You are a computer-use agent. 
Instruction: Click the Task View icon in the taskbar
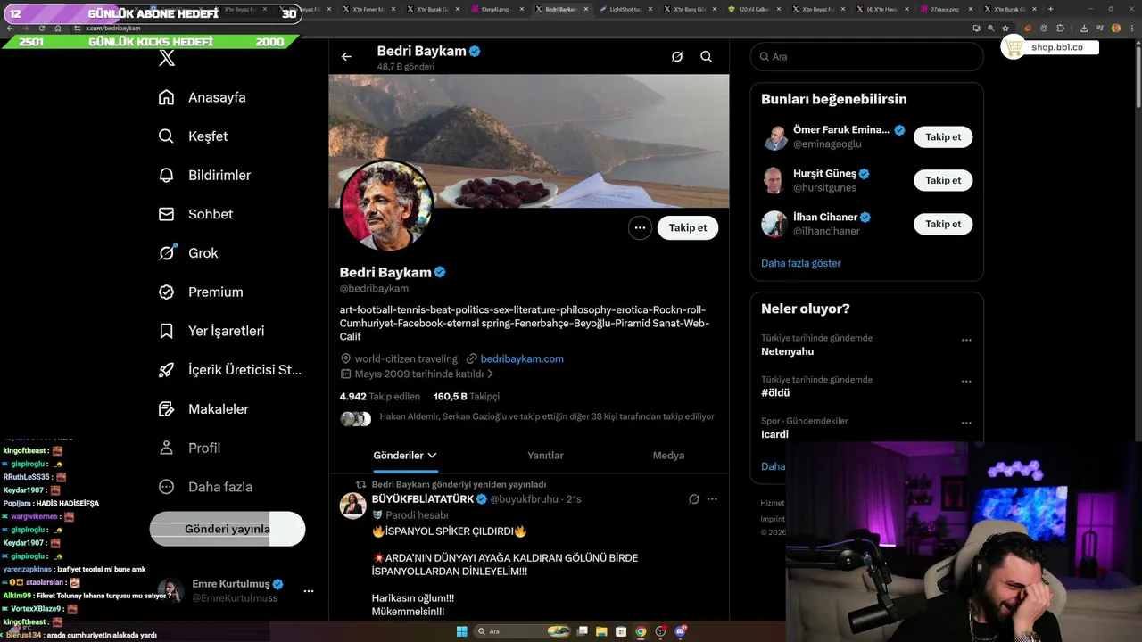coord(582,631)
